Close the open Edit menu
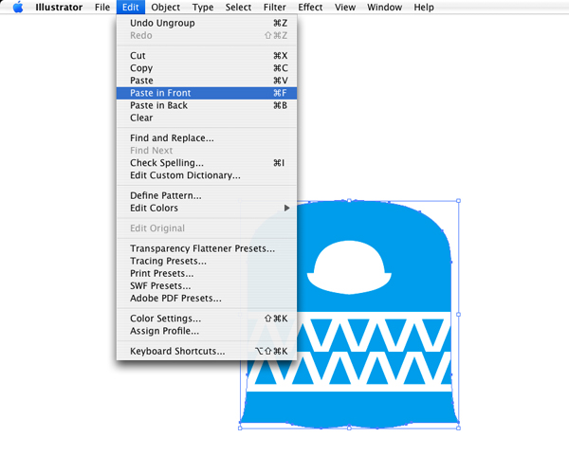This screenshot has width=569, height=474. click(x=131, y=8)
